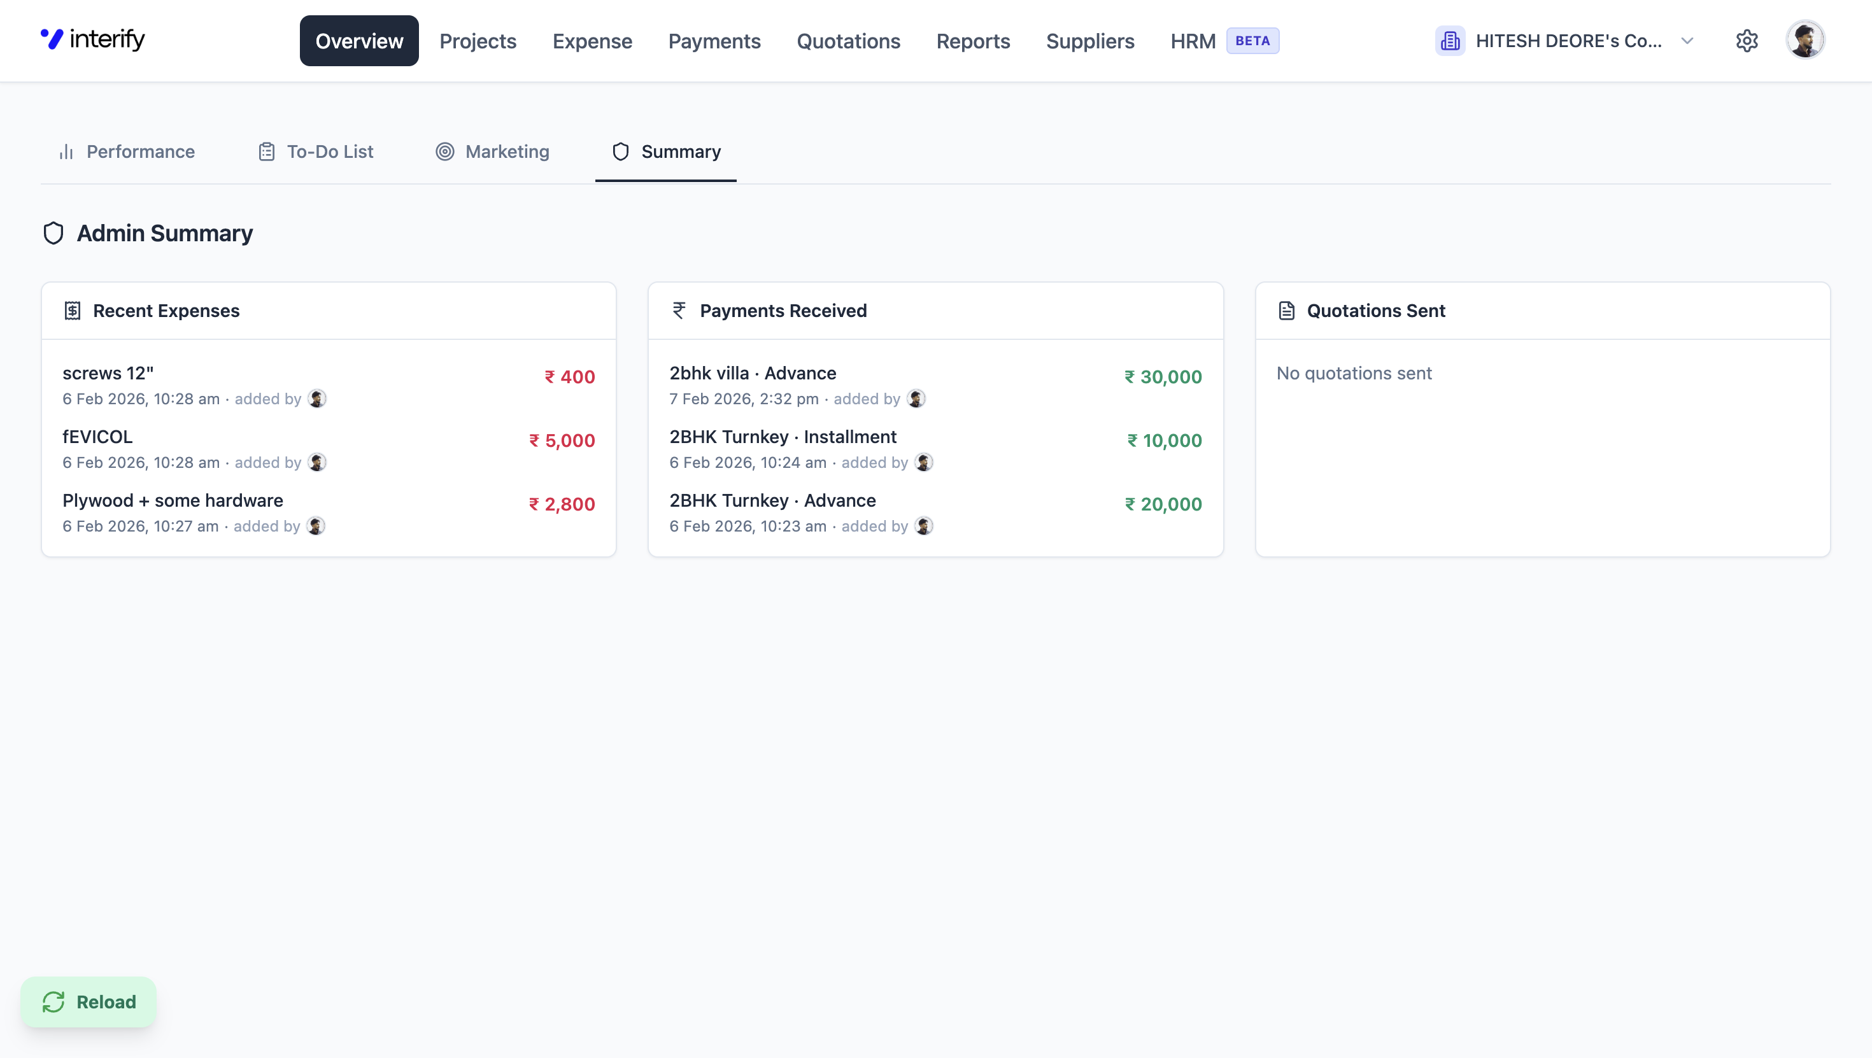Select the Marketing tab
This screenshot has width=1872, height=1058.
[x=493, y=152]
